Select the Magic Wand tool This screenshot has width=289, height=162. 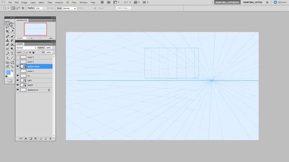(12, 27)
